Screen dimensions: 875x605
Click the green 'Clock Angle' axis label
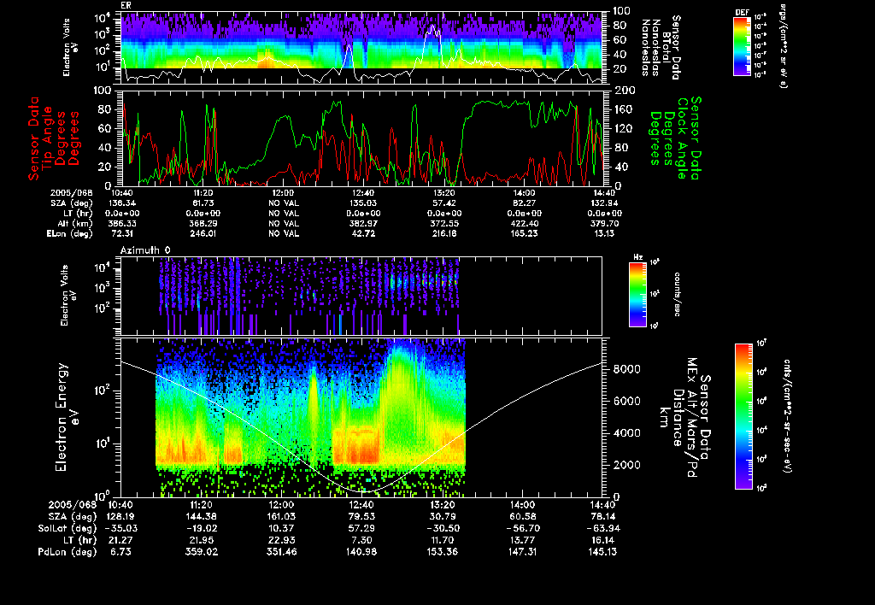click(x=681, y=138)
